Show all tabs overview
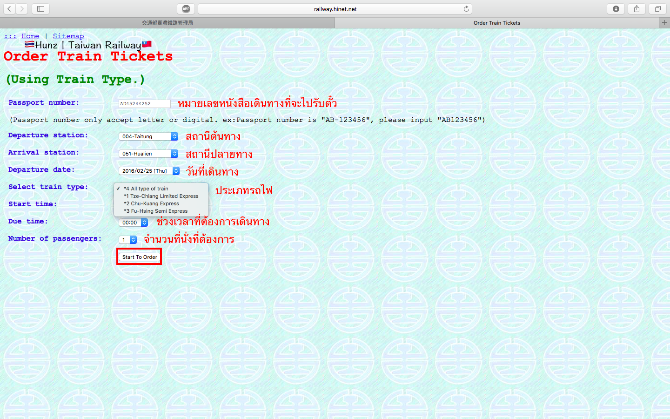 [x=658, y=9]
